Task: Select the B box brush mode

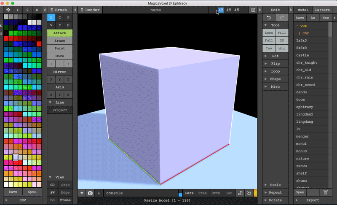Action: click(68, 25)
